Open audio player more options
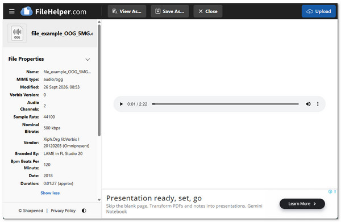This screenshot has height=222, width=341. [x=318, y=104]
